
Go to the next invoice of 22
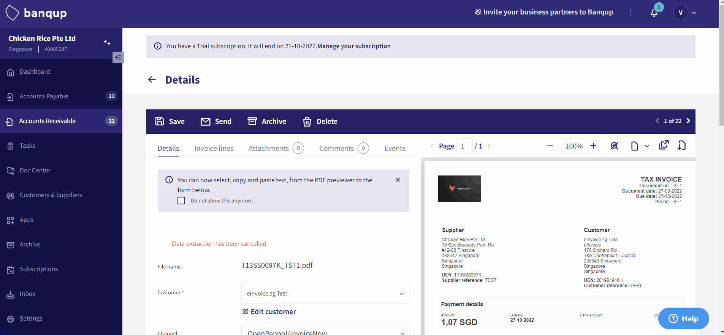(x=688, y=121)
